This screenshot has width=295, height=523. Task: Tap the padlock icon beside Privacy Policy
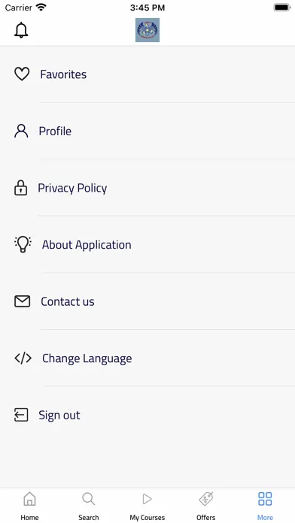pyautogui.click(x=21, y=188)
